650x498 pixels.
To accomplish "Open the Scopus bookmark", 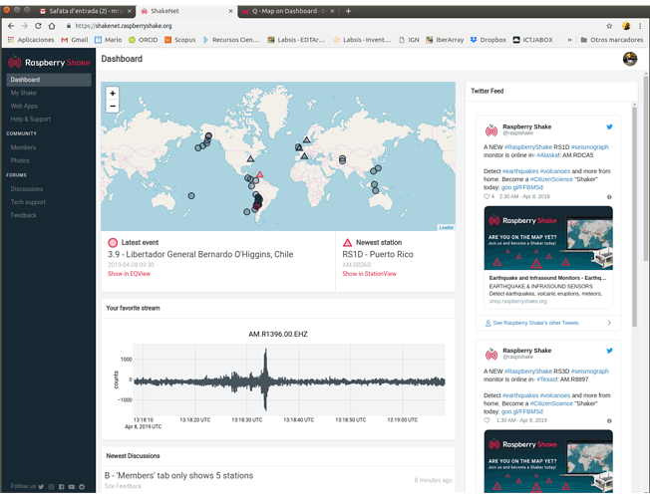I will [x=179, y=40].
